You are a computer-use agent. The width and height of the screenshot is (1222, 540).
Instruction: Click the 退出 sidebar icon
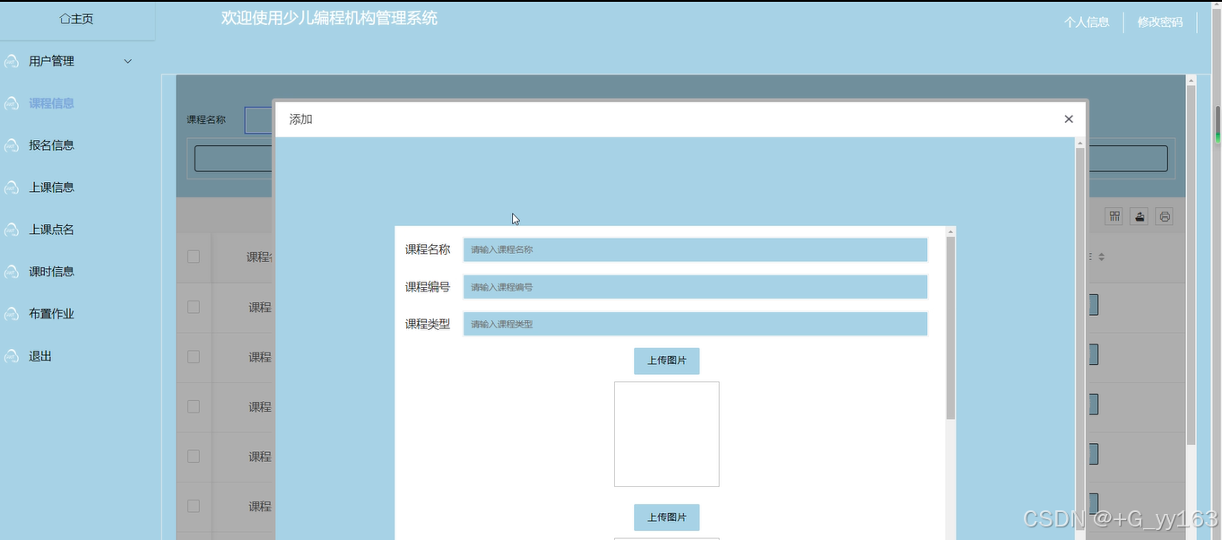tap(12, 356)
